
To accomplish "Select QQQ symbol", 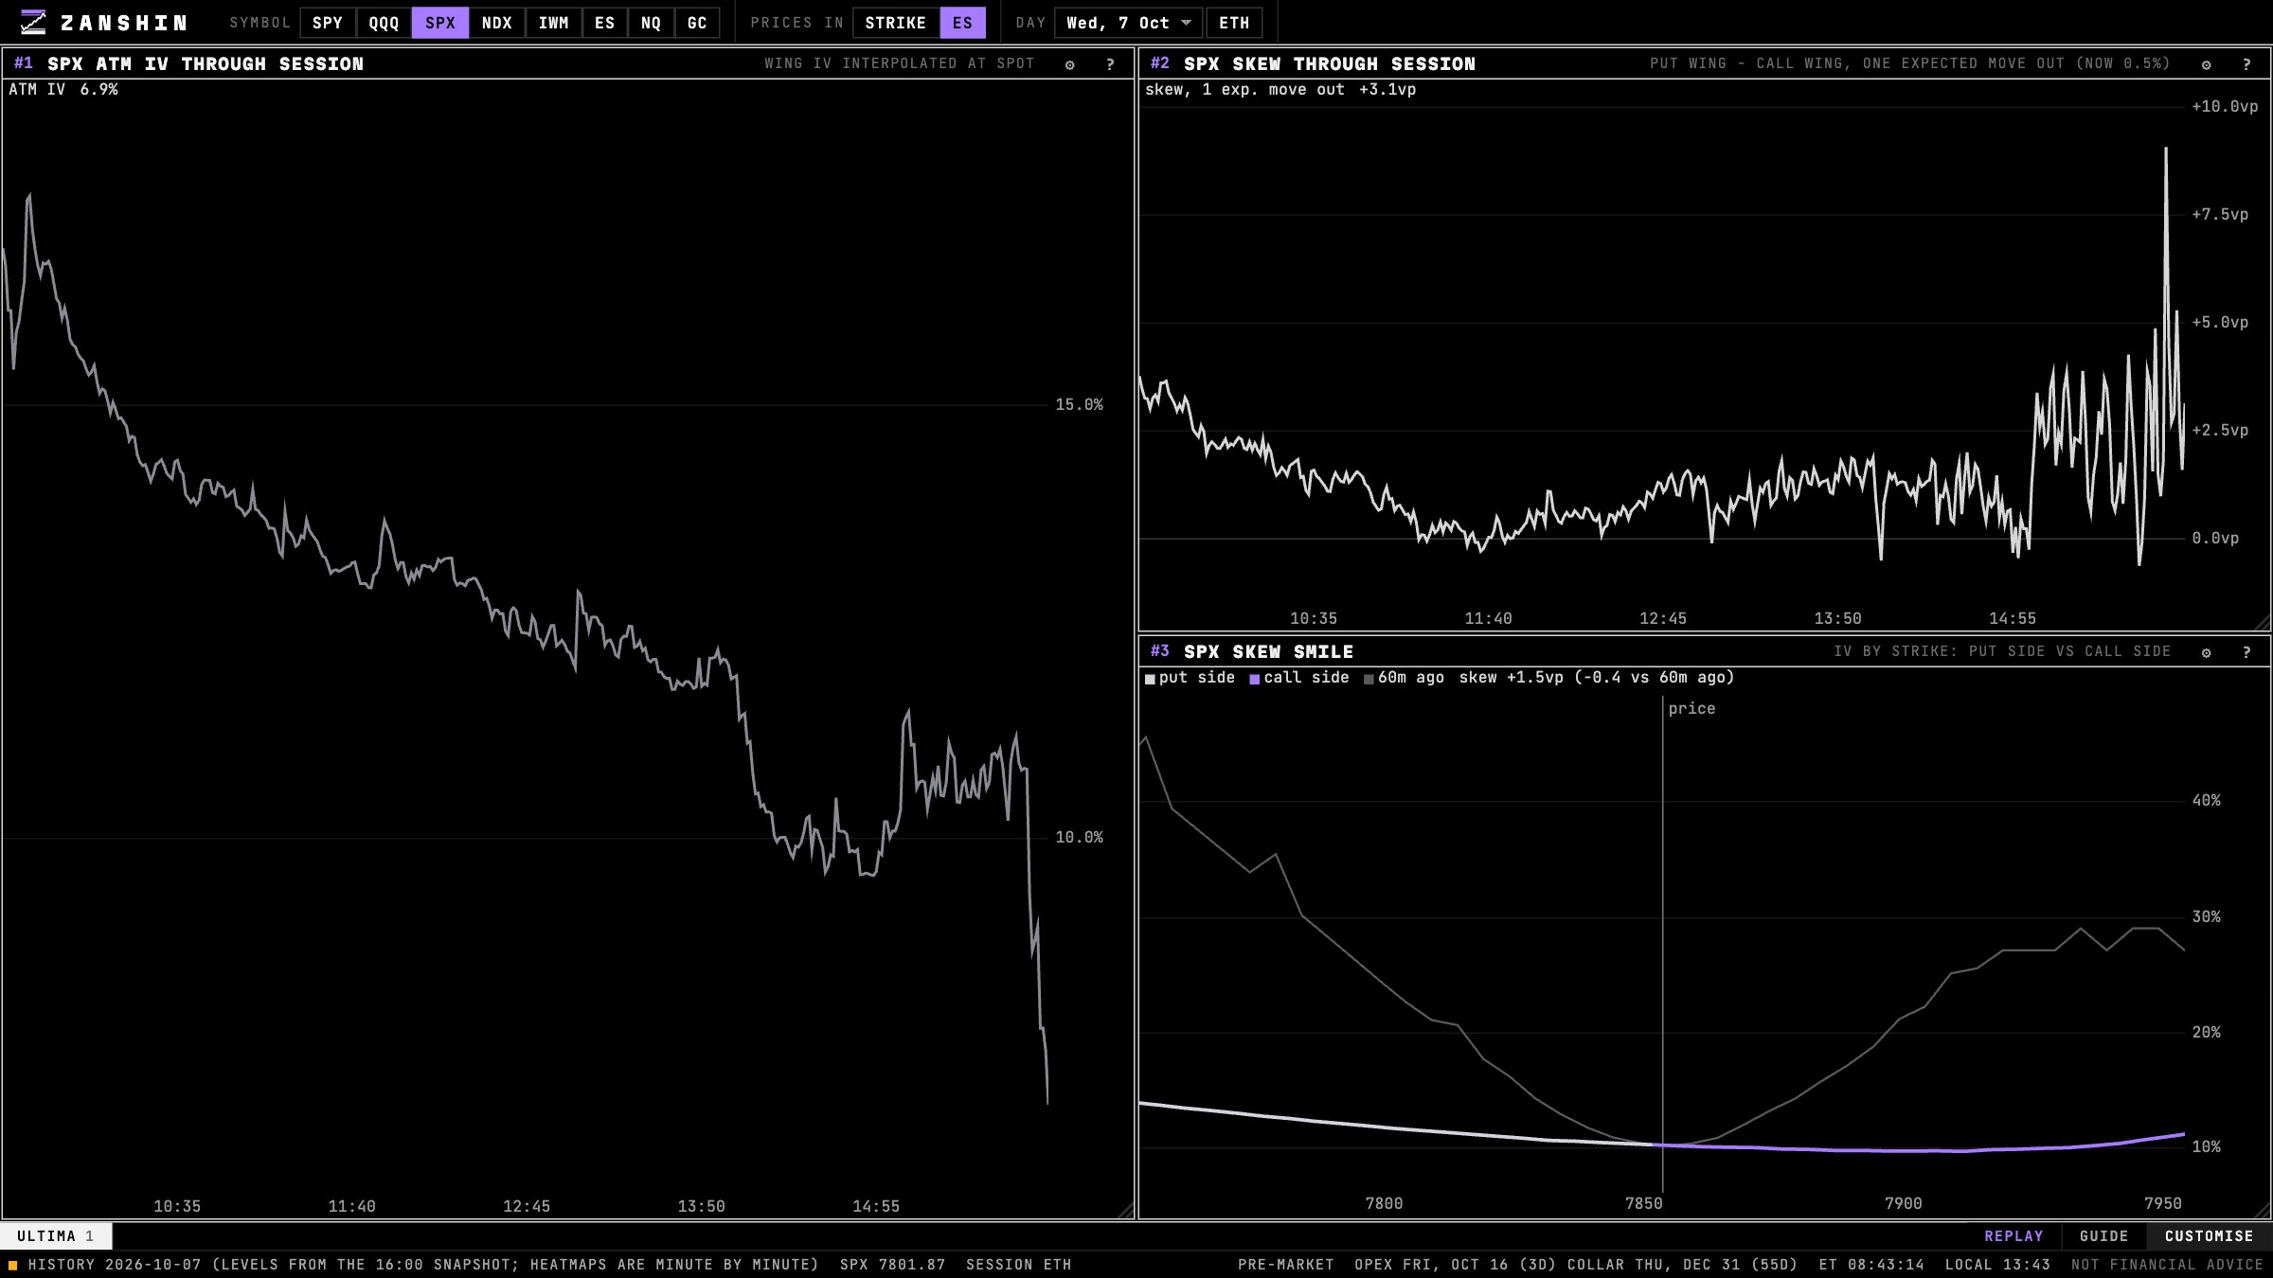I will click(x=384, y=23).
